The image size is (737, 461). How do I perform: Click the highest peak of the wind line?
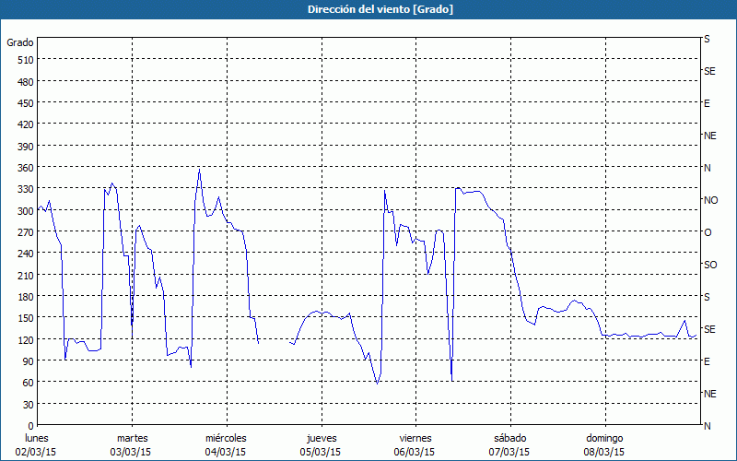(199, 170)
